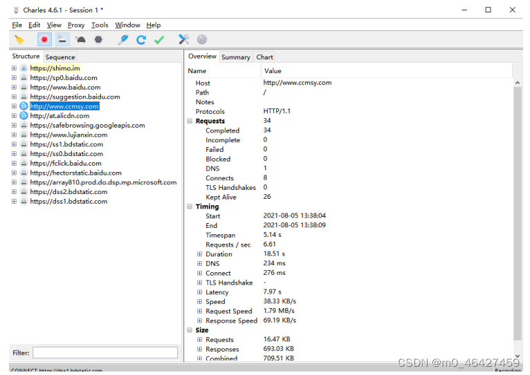Toggle the turtle Throttling icon
The height and width of the screenshot is (375, 530).
tap(81, 40)
